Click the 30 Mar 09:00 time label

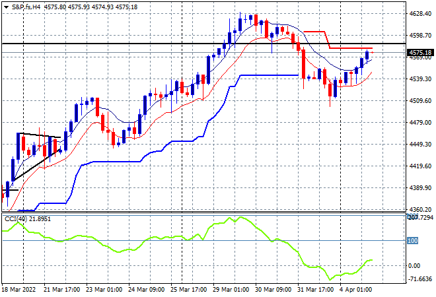[273, 290]
